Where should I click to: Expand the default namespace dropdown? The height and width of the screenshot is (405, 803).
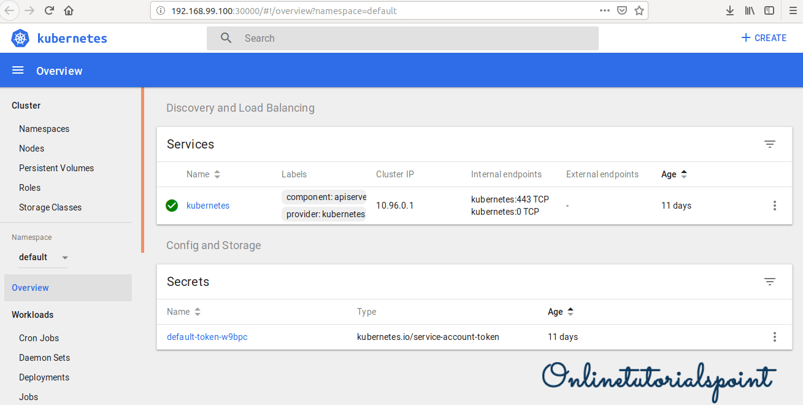(65, 258)
